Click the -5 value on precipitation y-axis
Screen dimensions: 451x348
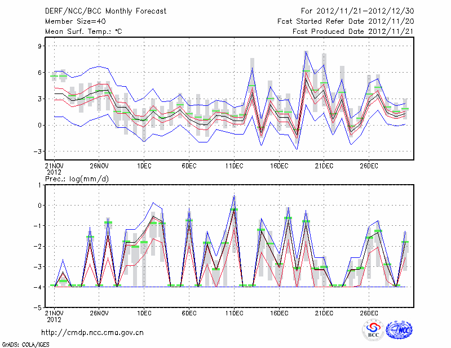point(39,308)
